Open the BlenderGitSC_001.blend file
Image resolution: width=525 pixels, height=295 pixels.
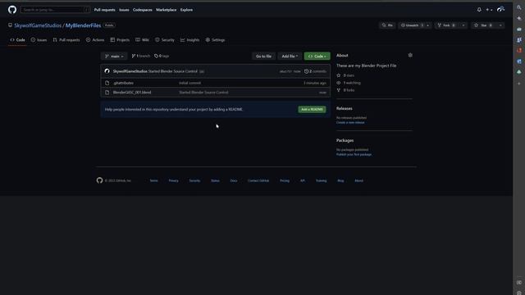click(132, 93)
